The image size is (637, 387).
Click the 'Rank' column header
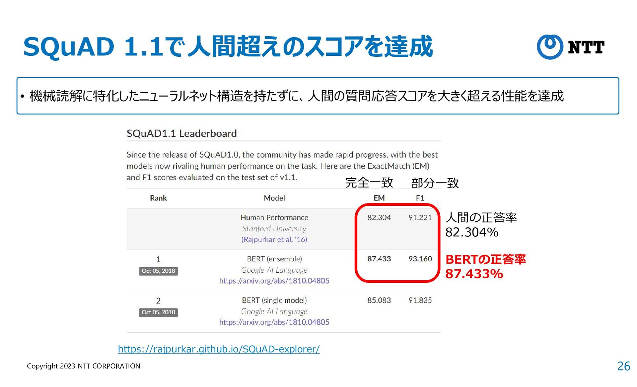click(x=158, y=198)
